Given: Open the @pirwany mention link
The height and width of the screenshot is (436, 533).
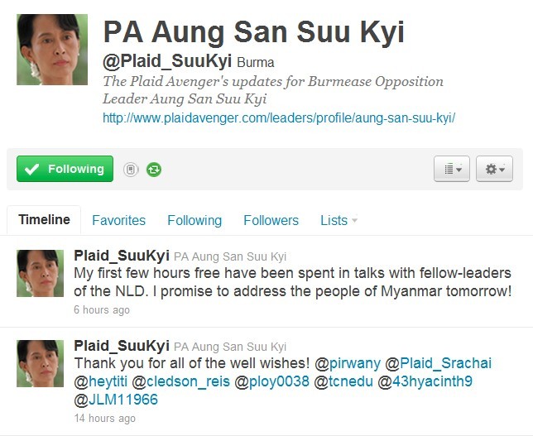Looking at the screenshot, I should point(348,363).
